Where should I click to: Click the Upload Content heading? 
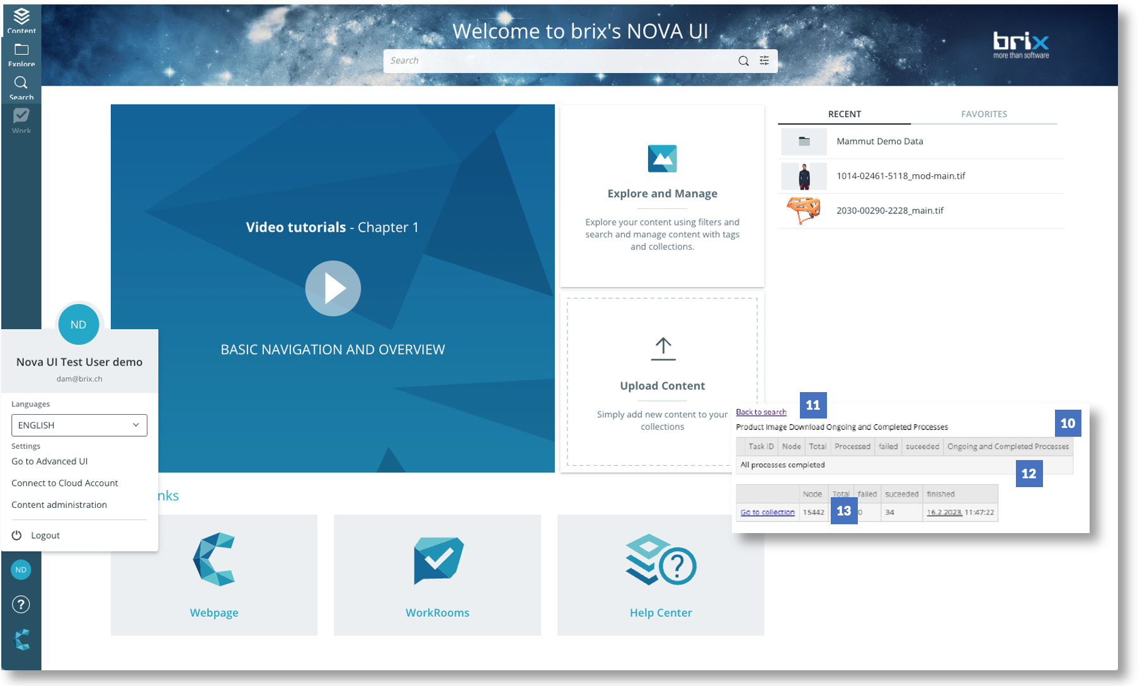(x=662, y=386)
